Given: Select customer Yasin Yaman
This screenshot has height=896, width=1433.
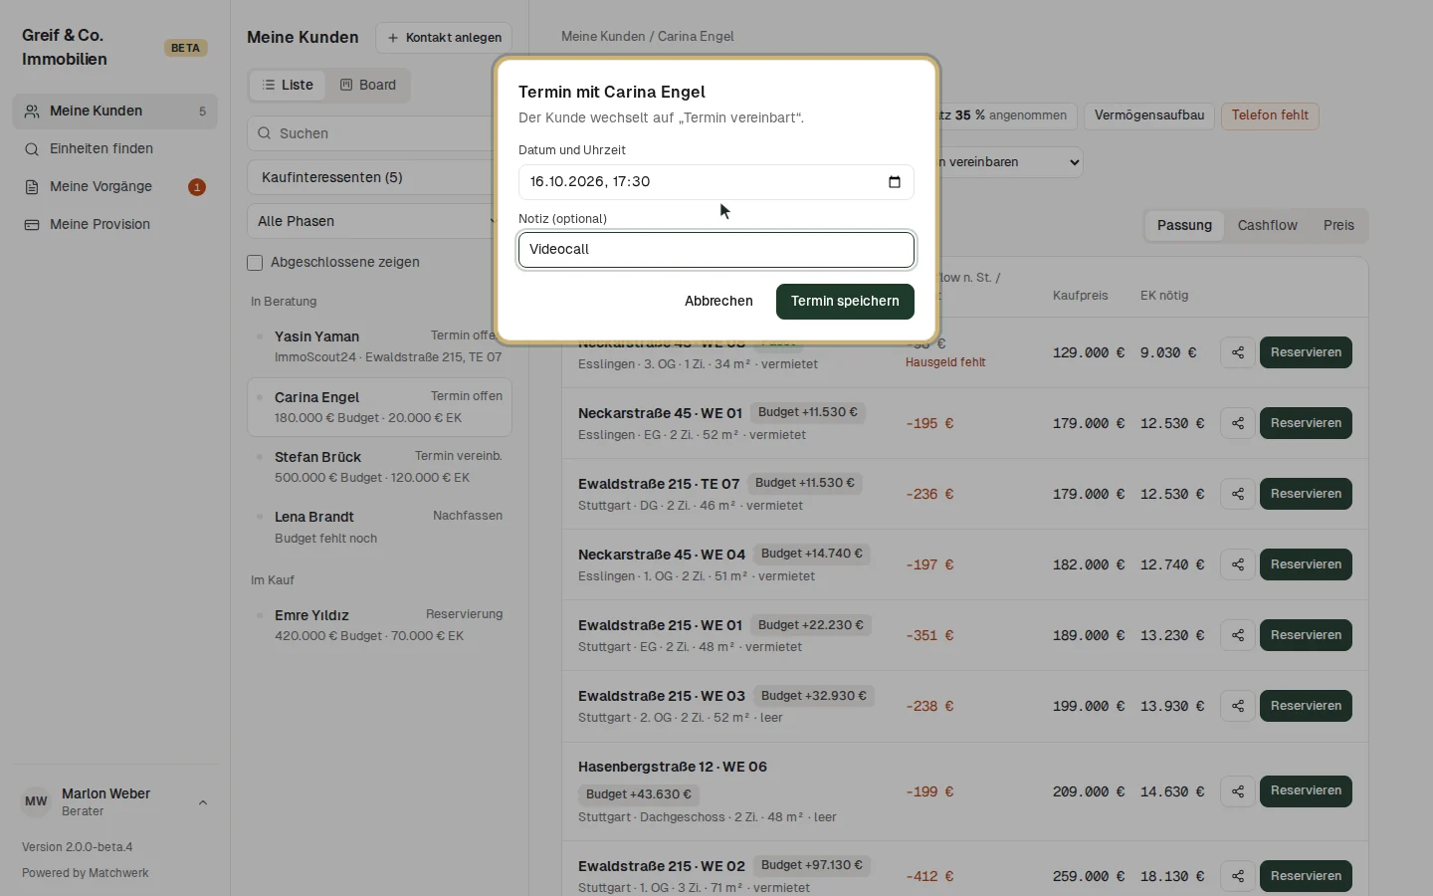Looking at the screenshot, I should click(379, 346).
